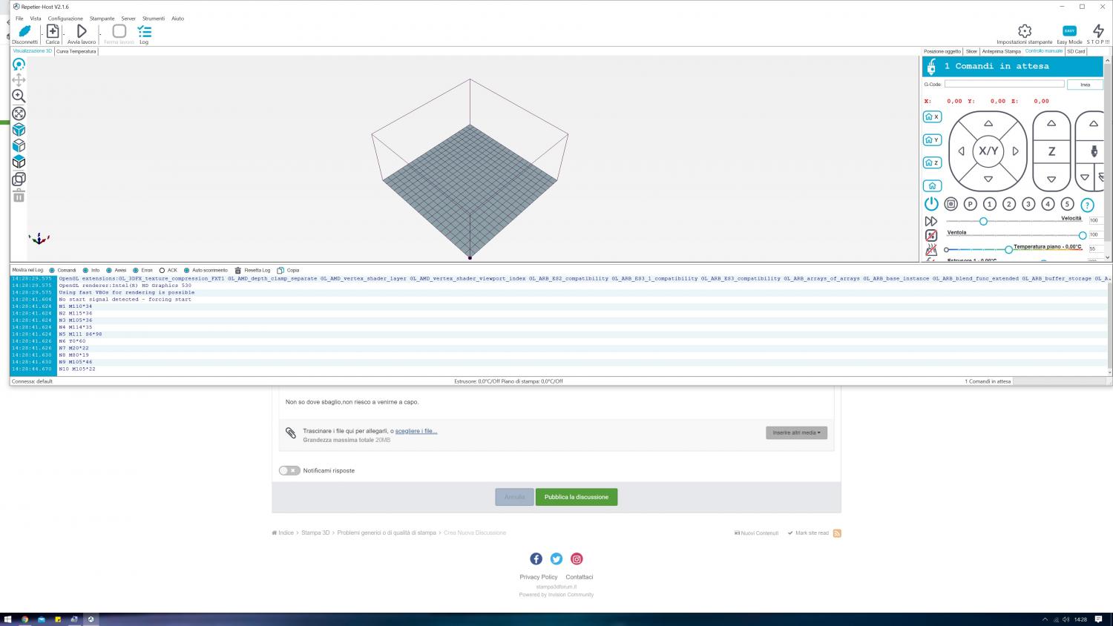
Task: Click scegliere i file link
Action: click(416, 431)
